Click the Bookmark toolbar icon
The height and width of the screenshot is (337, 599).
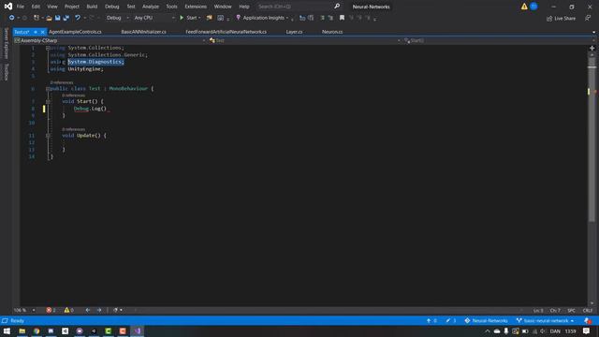342,18
